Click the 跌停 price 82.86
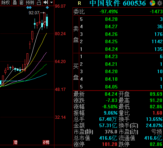 coord(156,144)
